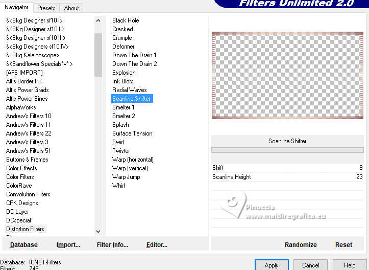Select the highlighted Scanline Shifter filter
This screenshot has height=270, width=369.
(x=132, y=99)
